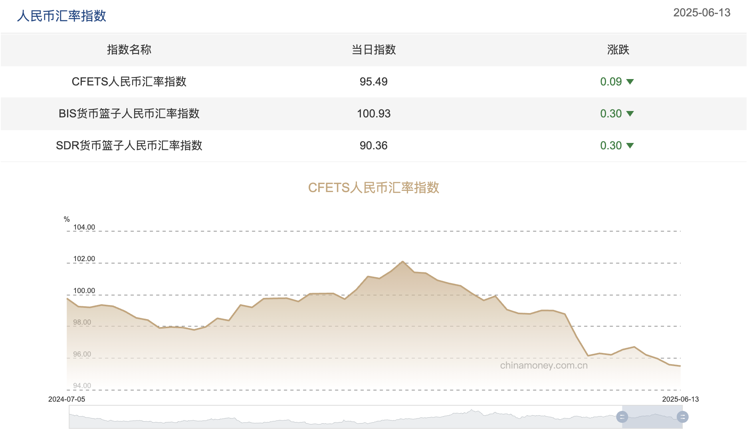749x448 pixels.
Task: Click the left range slider handle icon
Action: (623, 418)
